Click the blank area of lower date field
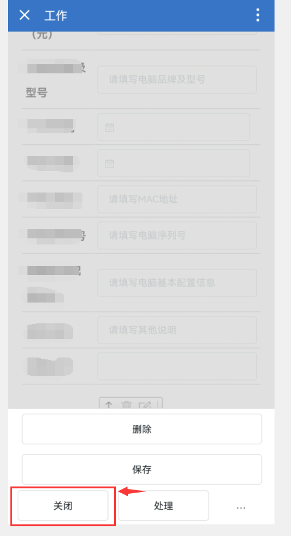291x536 pixels. [181, 163]
